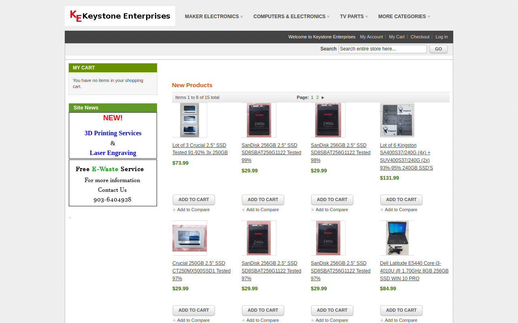The width and height of the screenshot is (518, 323).
Task: Click phone number 903-6404928
Action: click(x=113, y=200)
